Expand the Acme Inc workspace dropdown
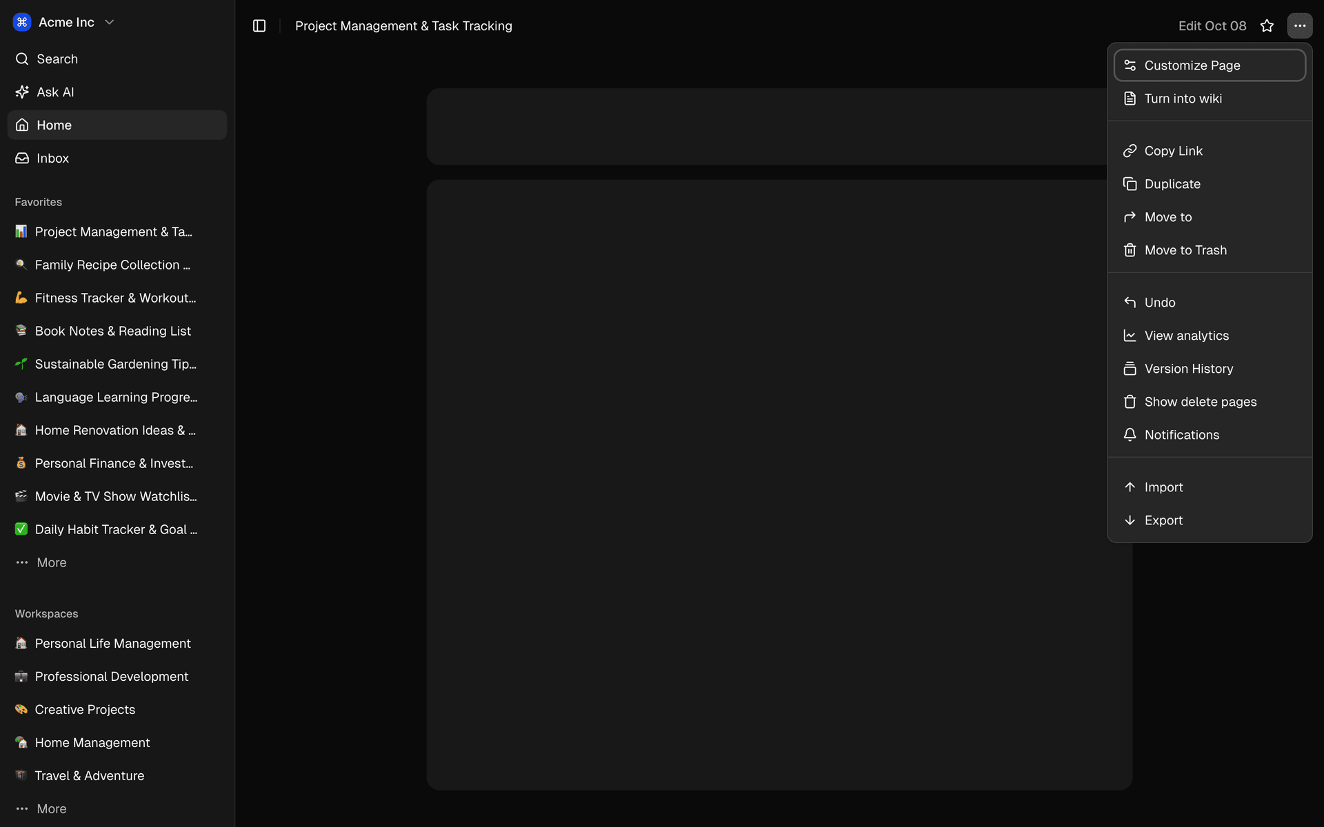Screen dimensions: 1324x827 pos(109,21)
